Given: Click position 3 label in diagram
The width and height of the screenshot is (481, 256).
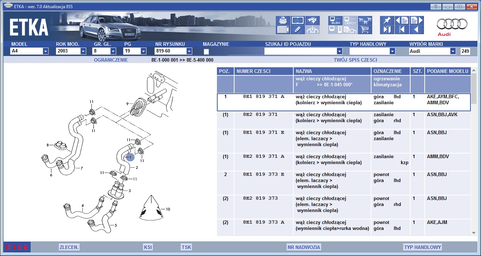Looking at the screenshot, I should [x=130, y=191].
